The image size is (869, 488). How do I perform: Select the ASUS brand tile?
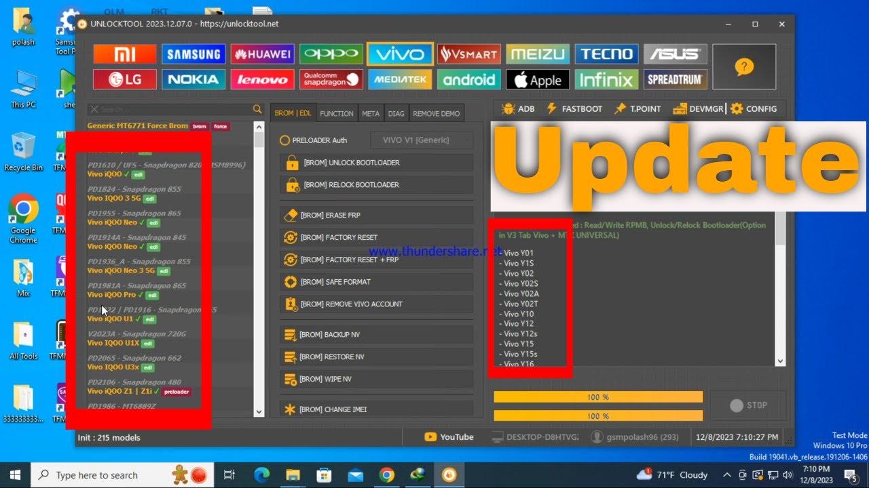[676, 54]
